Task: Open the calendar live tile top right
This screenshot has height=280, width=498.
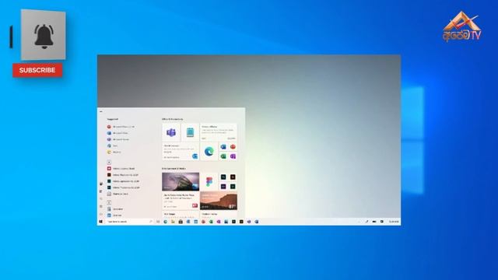Action: point(219,132)
